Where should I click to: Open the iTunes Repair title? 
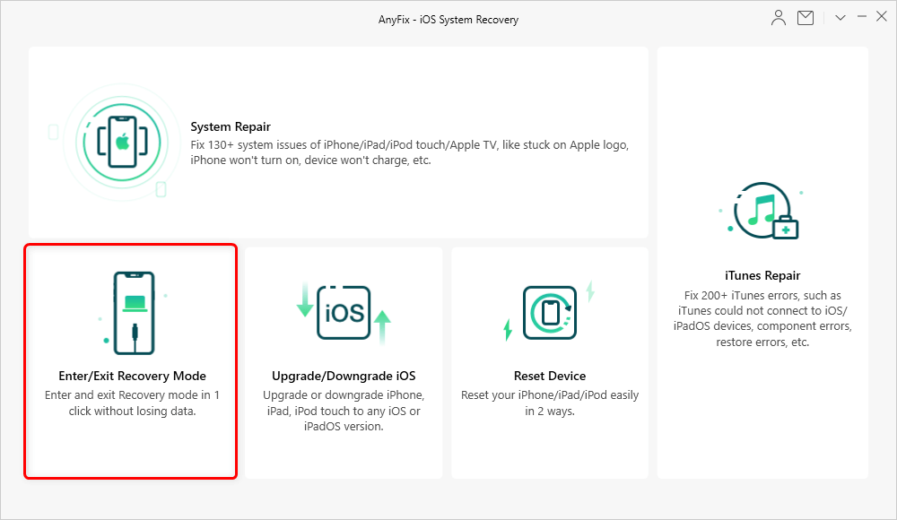pyautogui.click(x=762, y=276)
